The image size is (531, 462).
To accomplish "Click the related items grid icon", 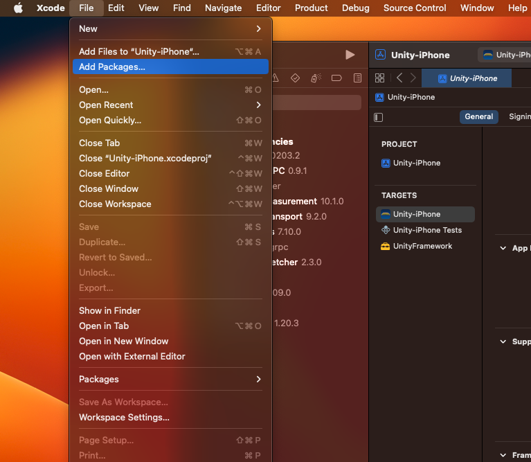I will pos(379,78).
